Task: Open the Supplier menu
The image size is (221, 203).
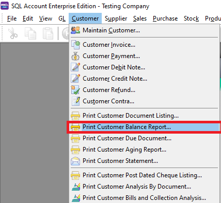Action: (x=116, y=19)
